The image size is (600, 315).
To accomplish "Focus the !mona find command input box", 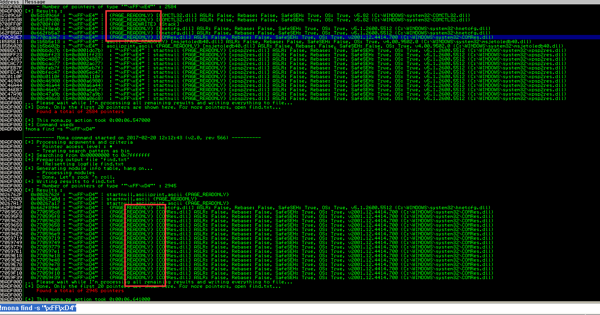I will pos(291,308).
